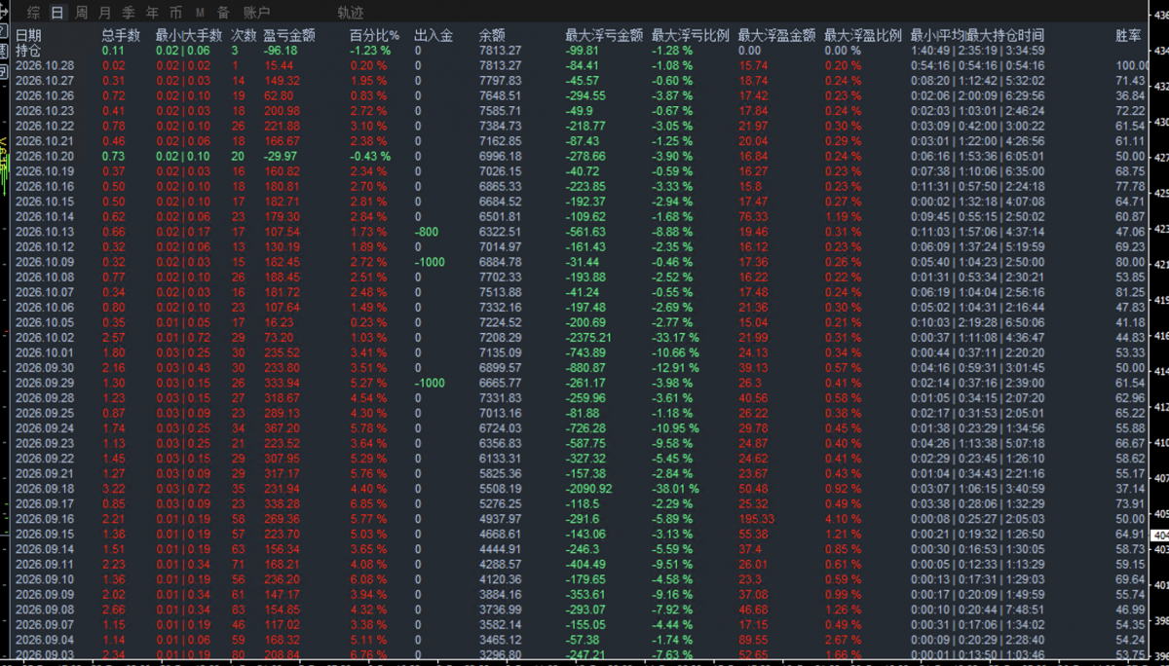Open the 备 tab
This screenshot has width=1169, height=666.
pos(223,13)
